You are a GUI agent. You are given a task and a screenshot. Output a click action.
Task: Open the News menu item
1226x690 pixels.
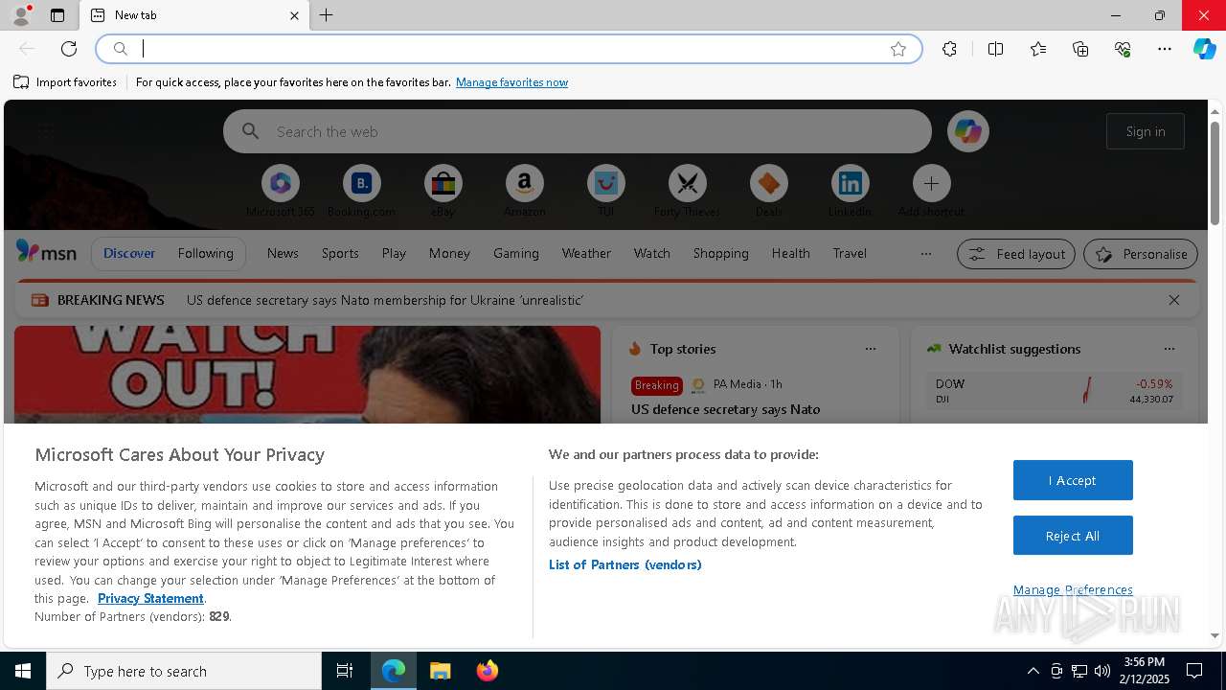point(283,253)
